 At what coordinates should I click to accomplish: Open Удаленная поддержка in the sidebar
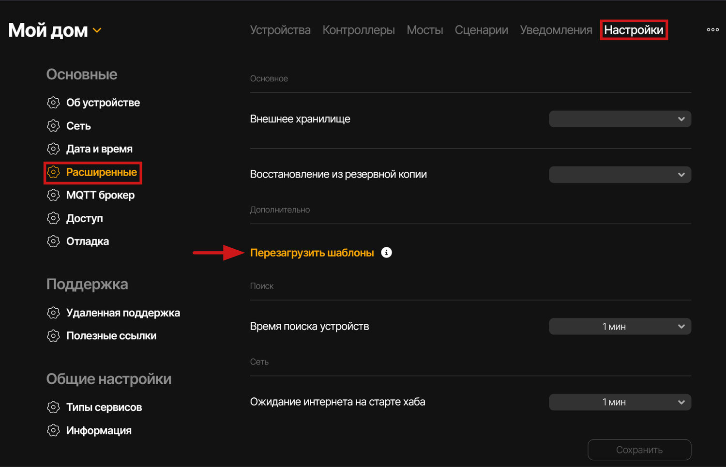(123, 313)
